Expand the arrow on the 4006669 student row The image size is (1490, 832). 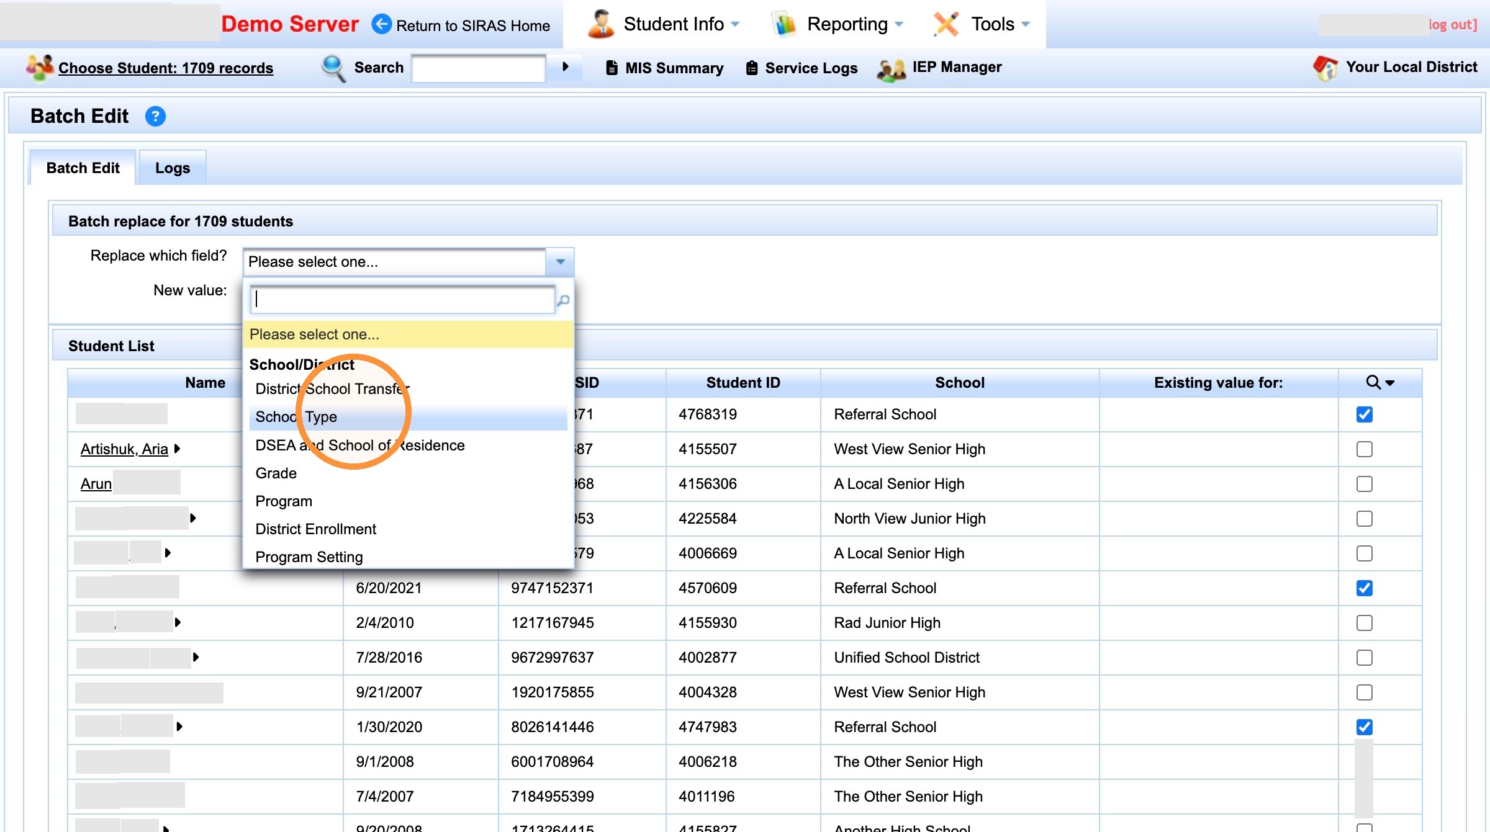pyautogui.click(x=168, y=553)
